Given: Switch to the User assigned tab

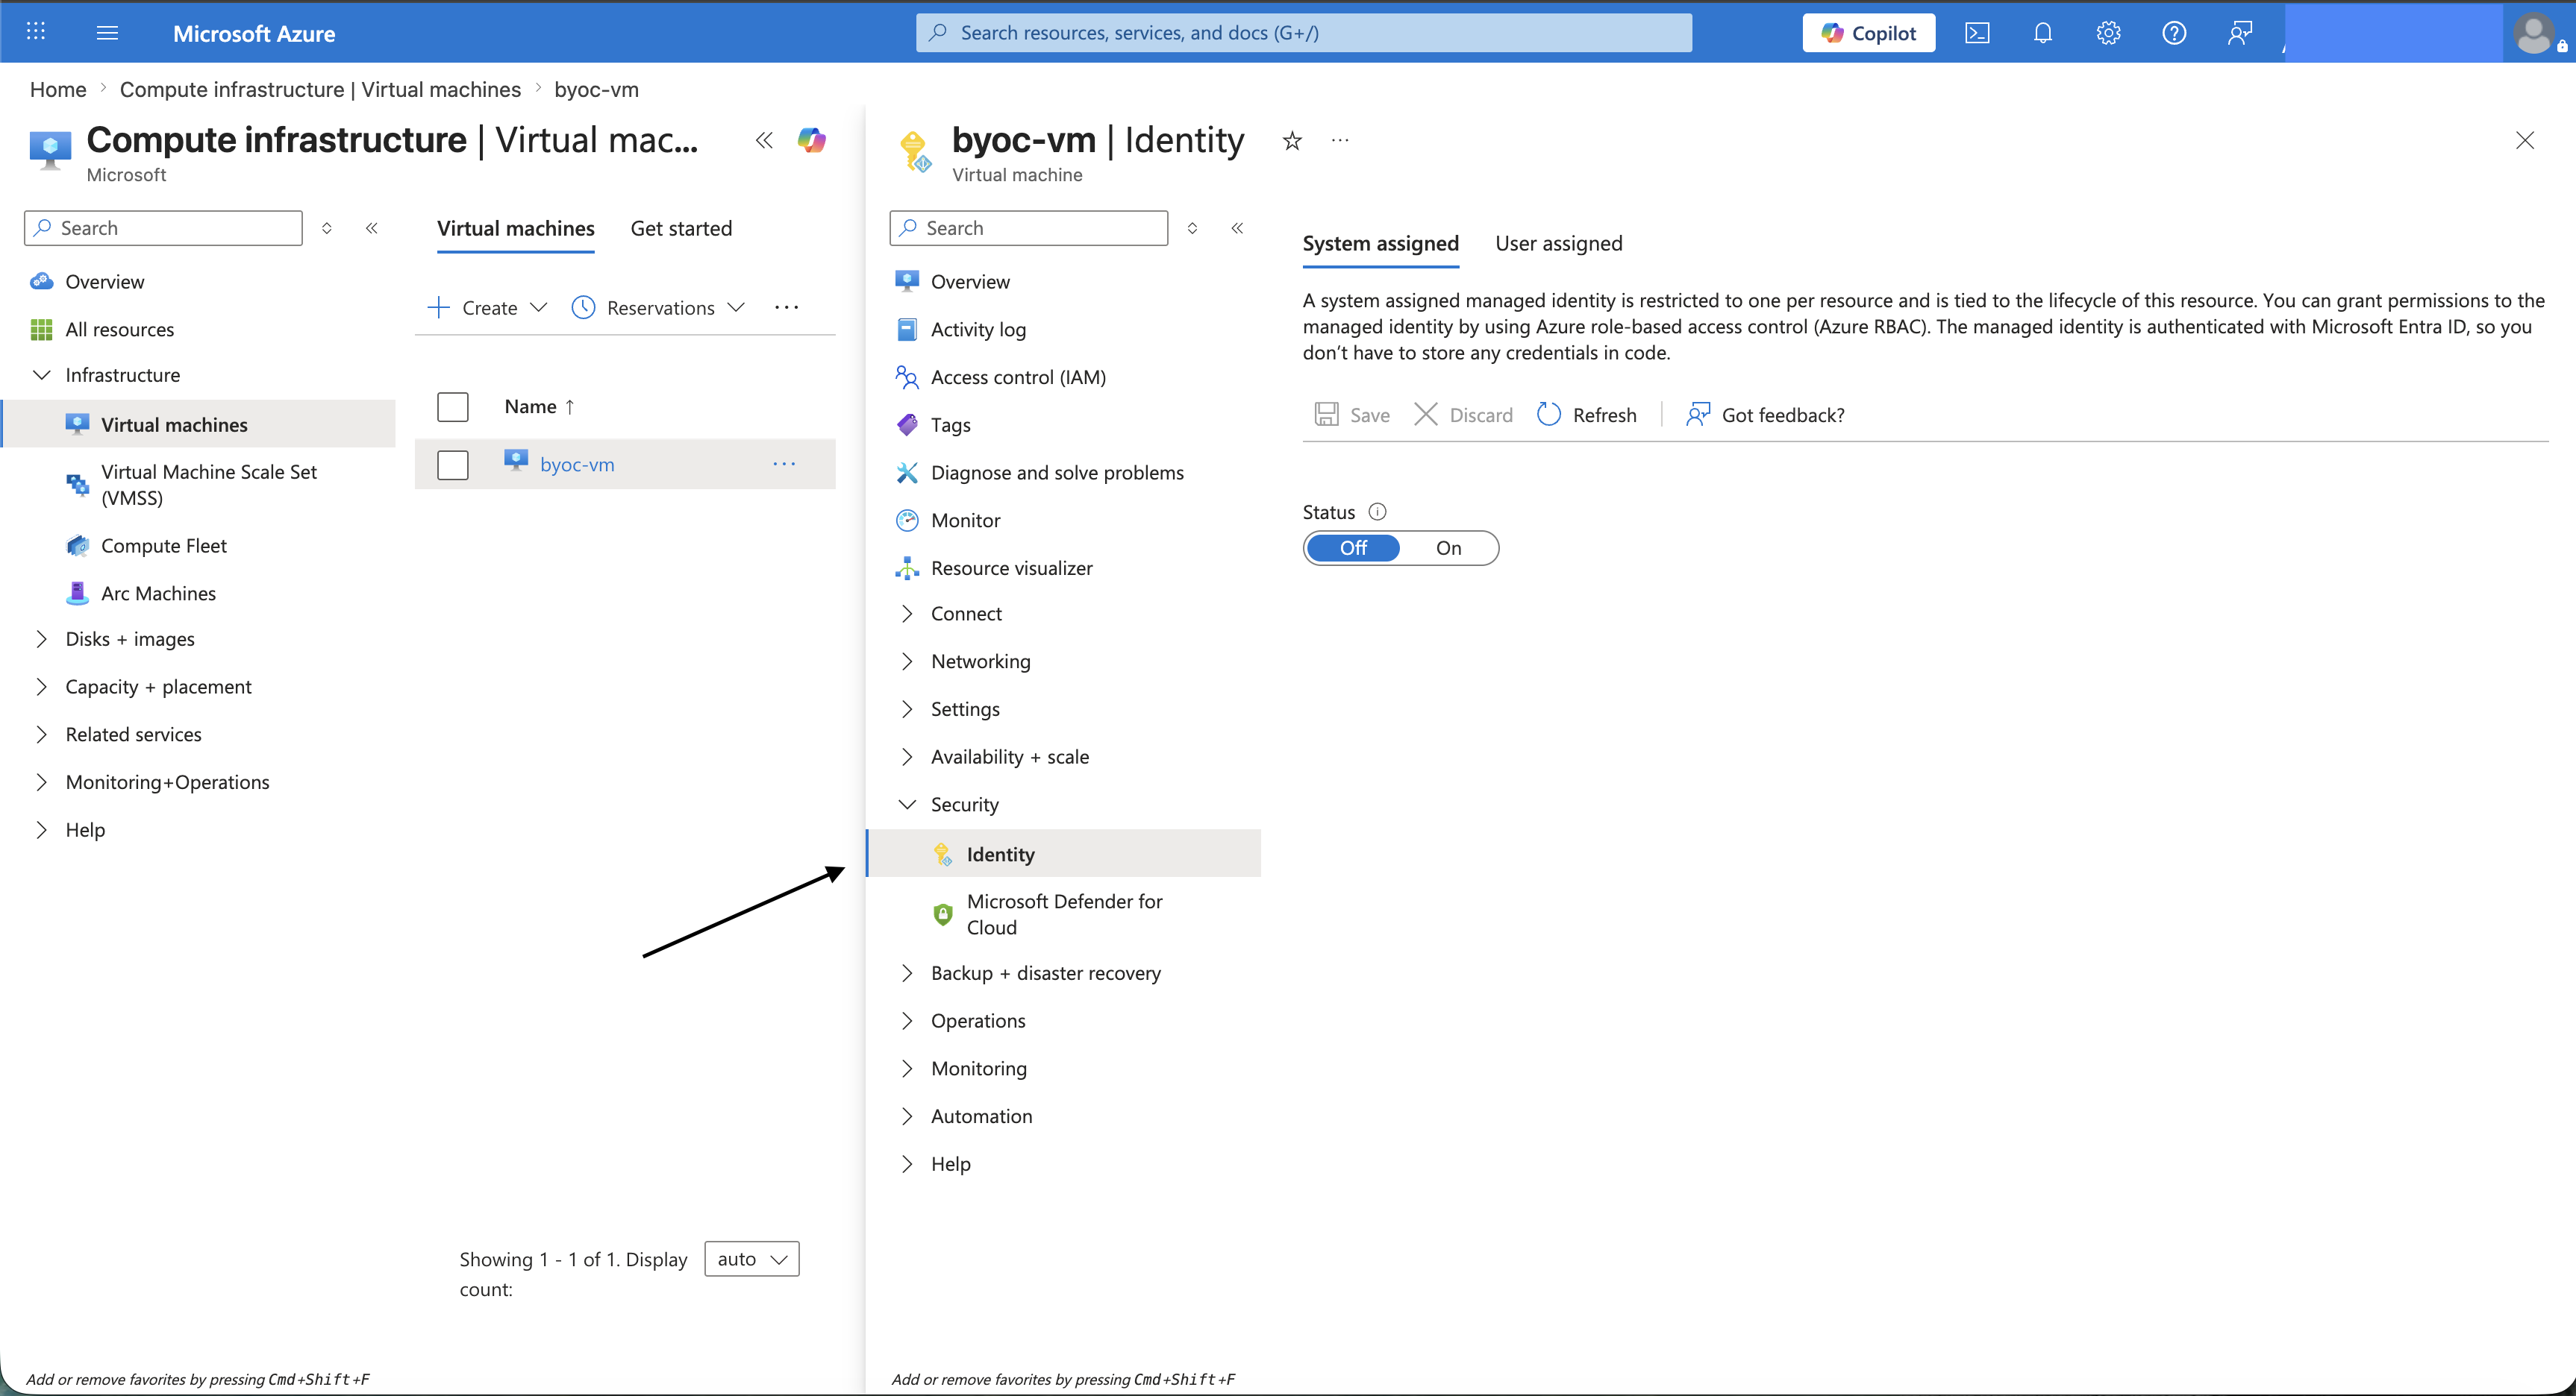Looking at the screenshot, I should point(1559,244).
